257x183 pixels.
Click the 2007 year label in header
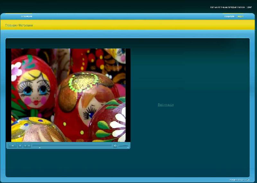click(x=250, y=7)
